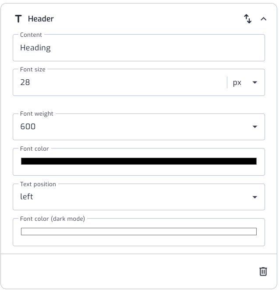Click the Font weight label

(x=37, y=114)
